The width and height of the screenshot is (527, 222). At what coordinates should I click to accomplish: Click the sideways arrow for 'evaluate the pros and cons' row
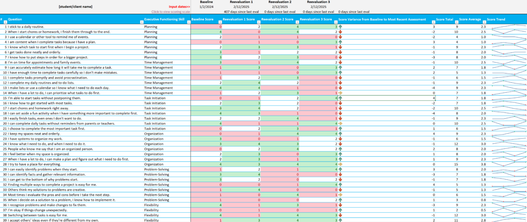(340, 194)
